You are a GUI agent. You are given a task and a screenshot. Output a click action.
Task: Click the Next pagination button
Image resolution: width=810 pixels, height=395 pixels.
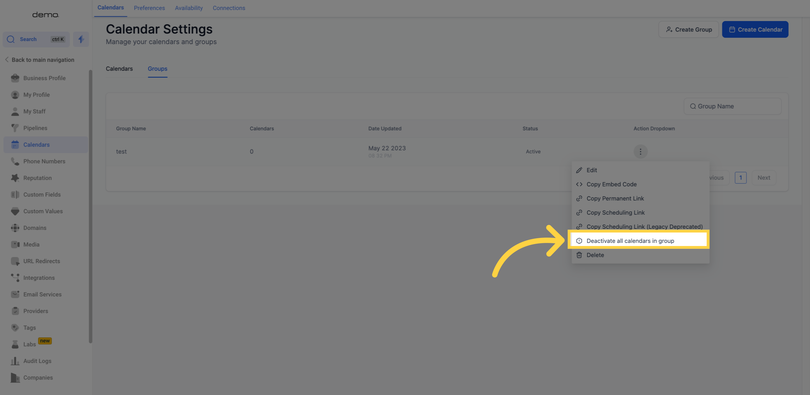coord(763,178)
